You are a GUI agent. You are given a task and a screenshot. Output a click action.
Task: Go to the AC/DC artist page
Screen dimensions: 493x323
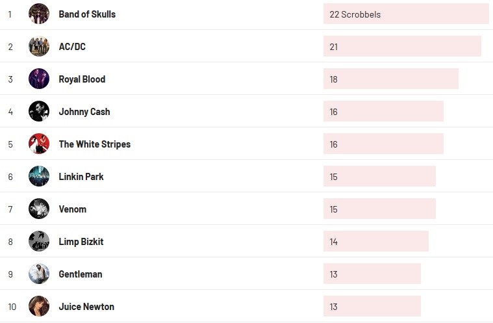(72, 47)
